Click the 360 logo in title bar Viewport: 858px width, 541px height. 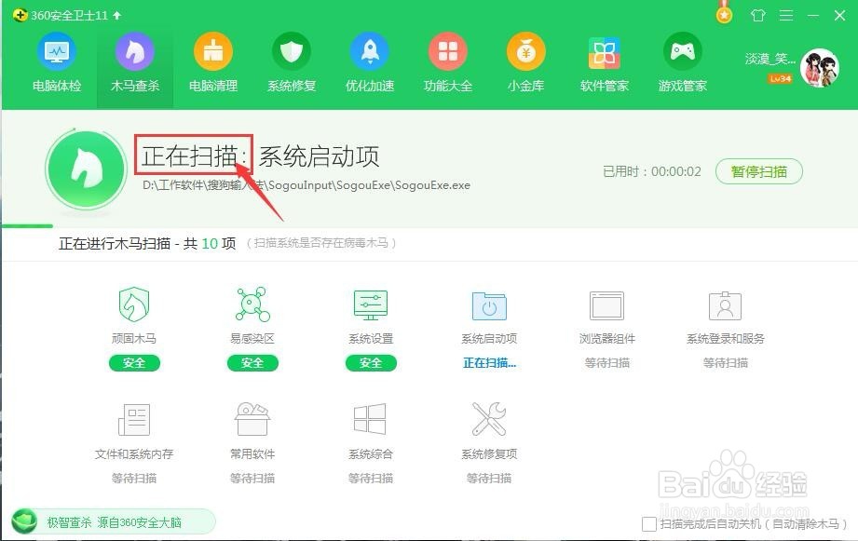point(20,15)
